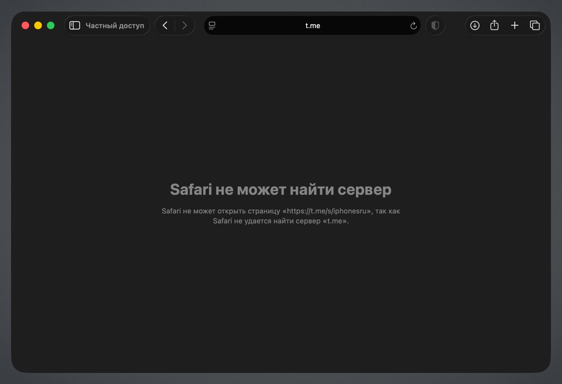Click the line 'Safari не удается найти сервер «t.me».'
Viewport: 562px width, 384px height.
[x=281, y=221]
